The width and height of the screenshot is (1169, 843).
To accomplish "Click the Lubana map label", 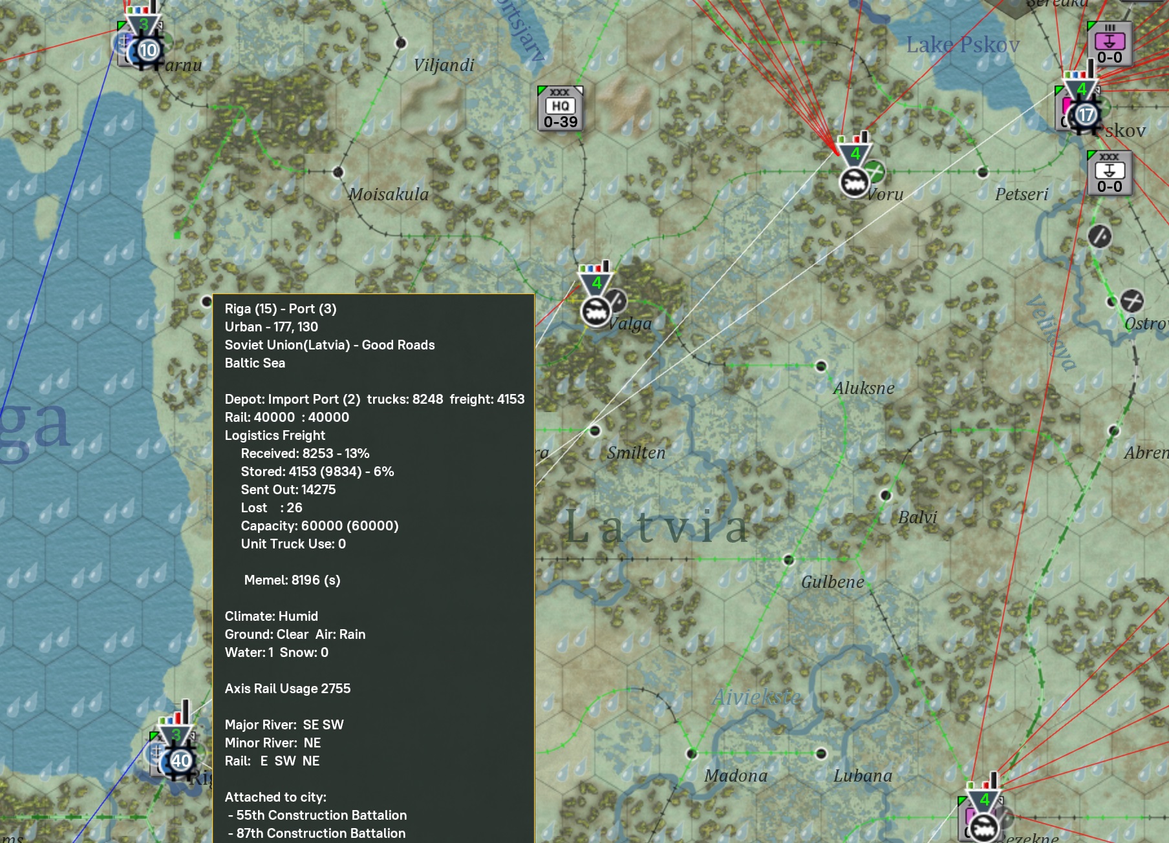I will click(863, 775).
